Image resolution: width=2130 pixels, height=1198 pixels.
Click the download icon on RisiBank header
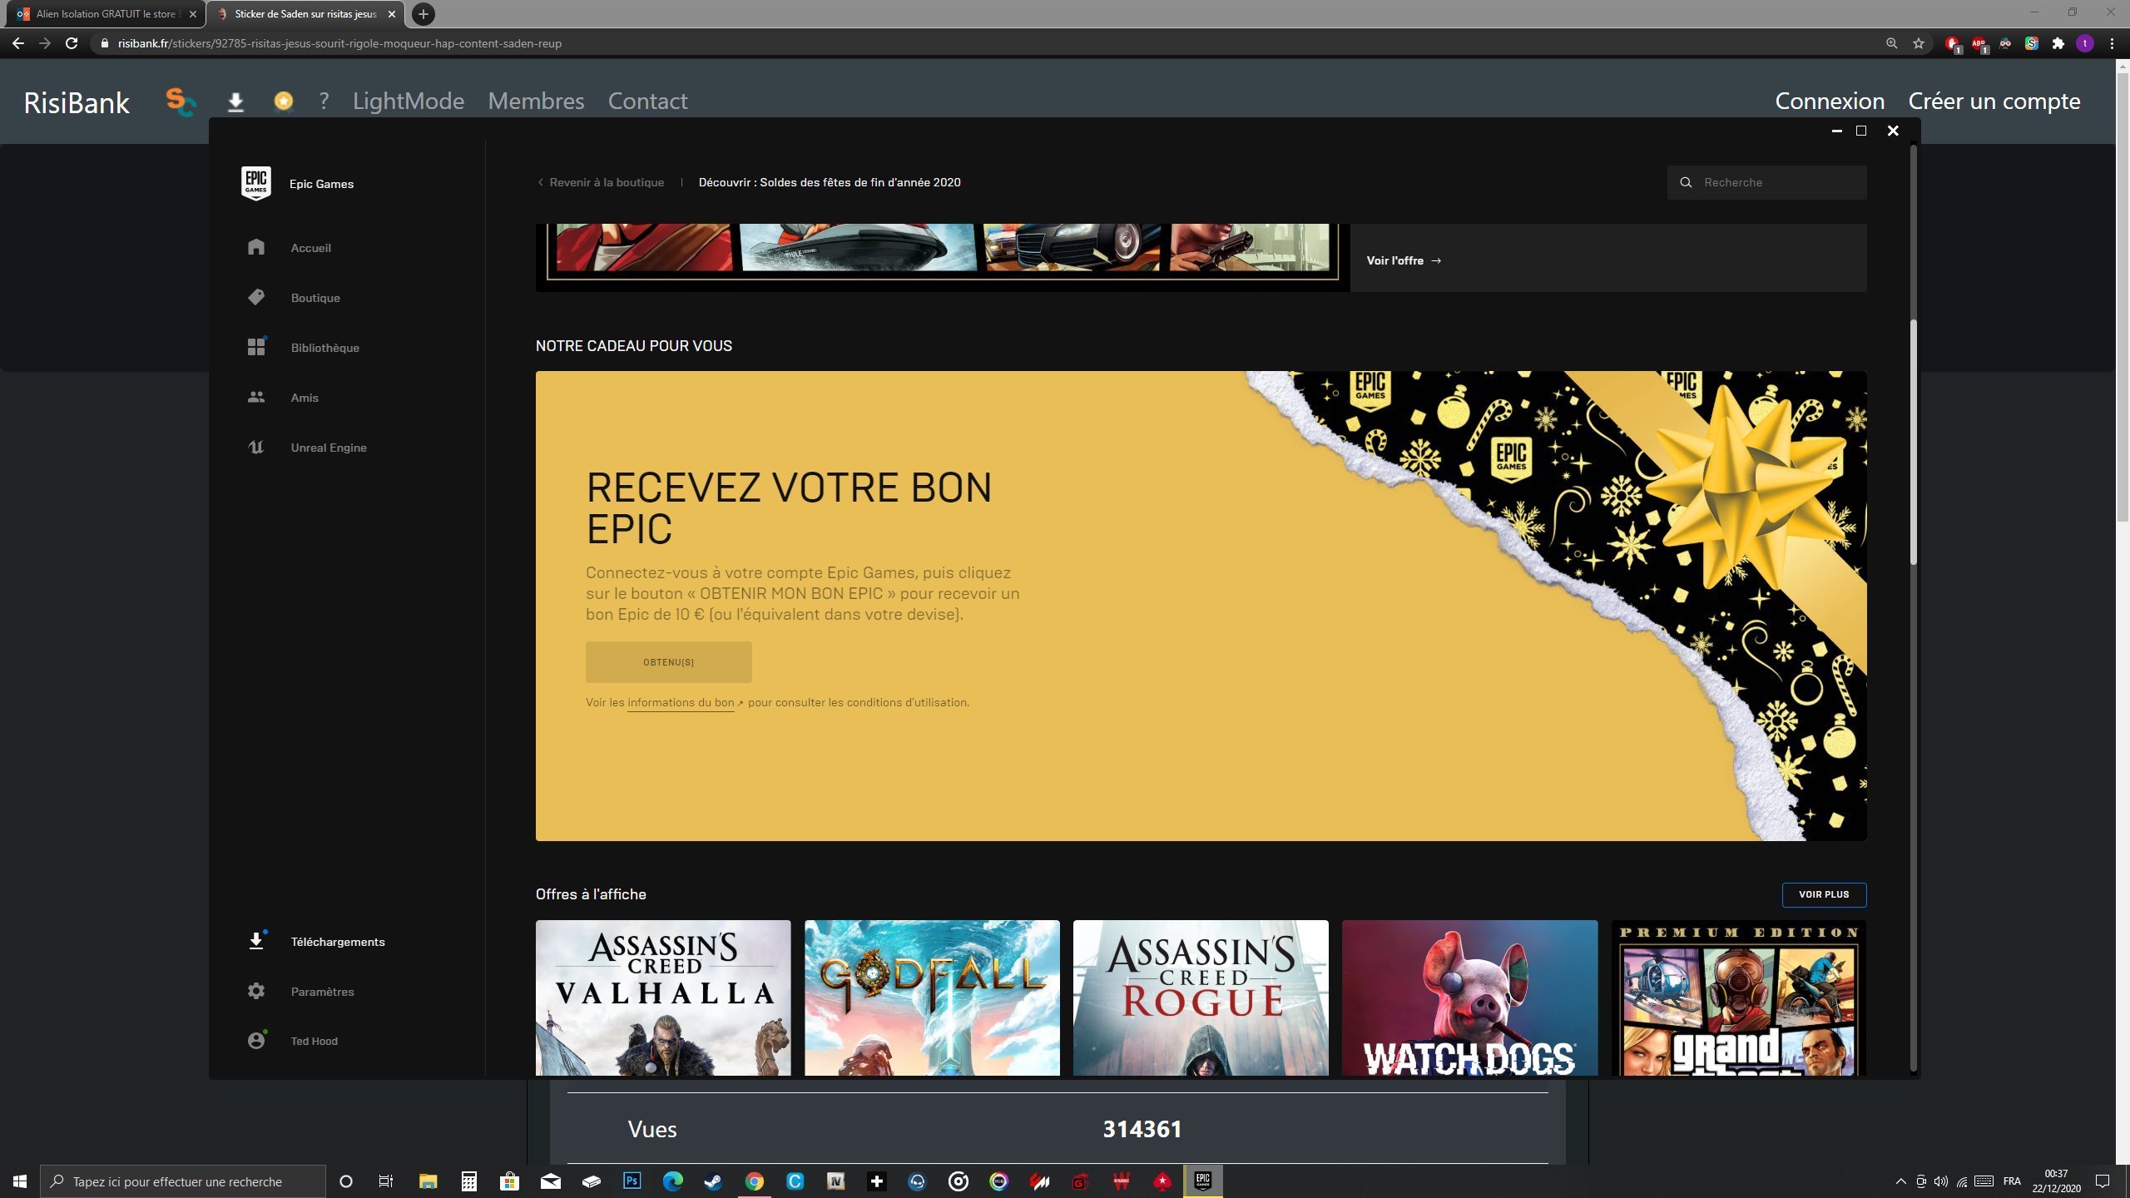235,102
